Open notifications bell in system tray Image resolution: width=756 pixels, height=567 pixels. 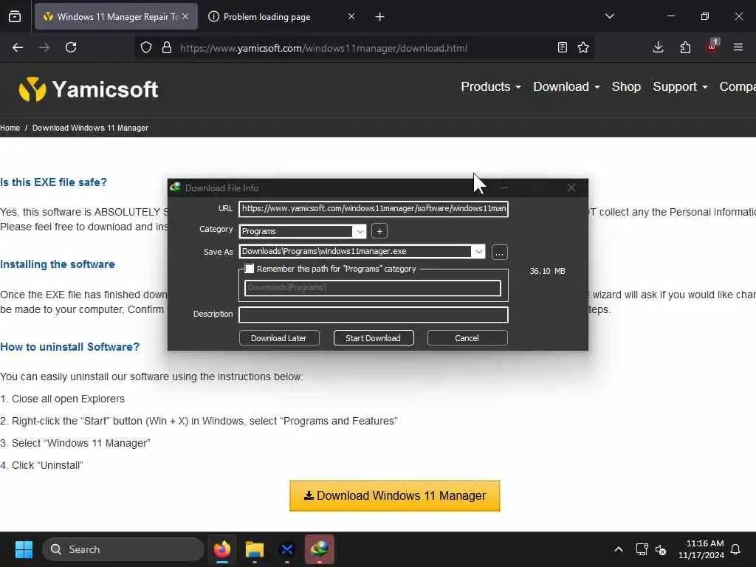(736, 549)
